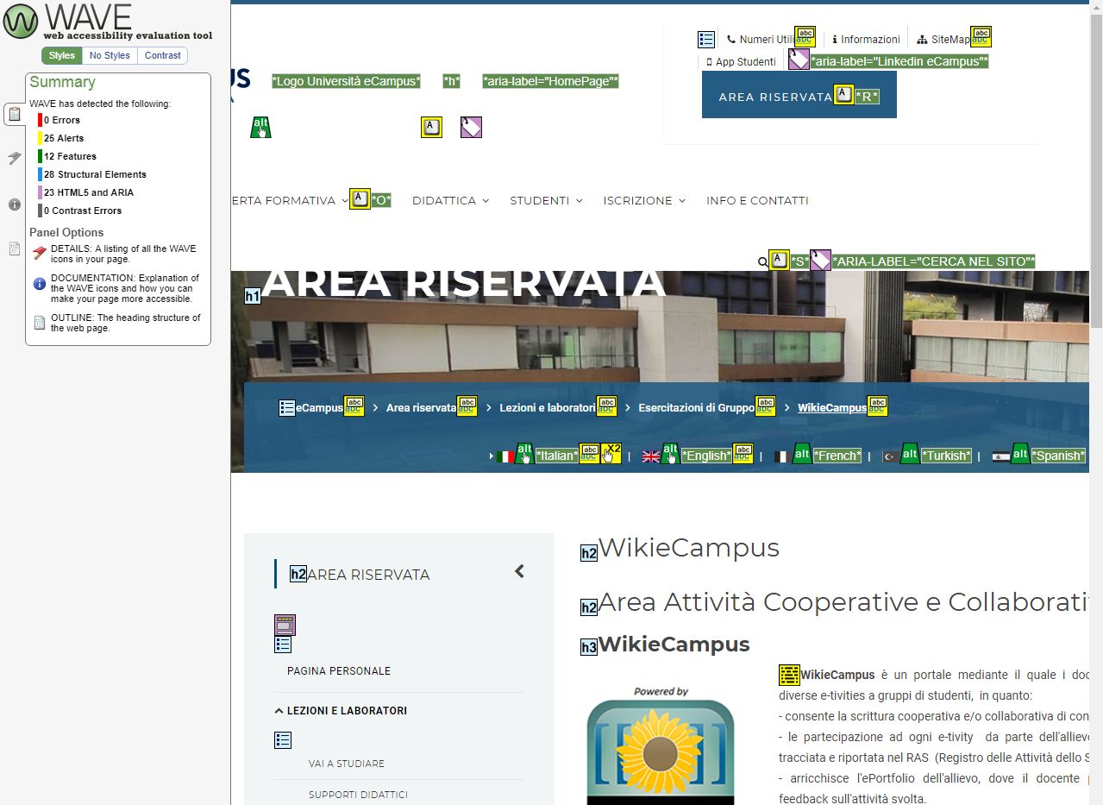
Task: Collapse the LEZIONI E LABORATORI section
Action: (341, 711)
